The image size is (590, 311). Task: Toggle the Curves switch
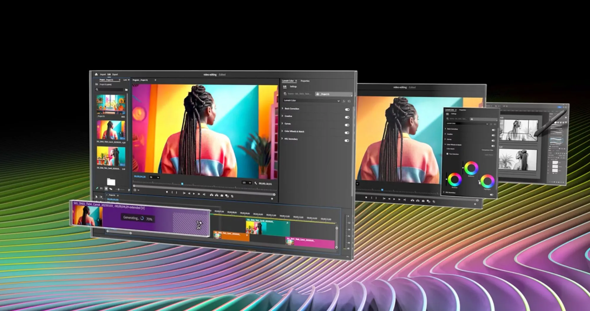coord(347,125)
